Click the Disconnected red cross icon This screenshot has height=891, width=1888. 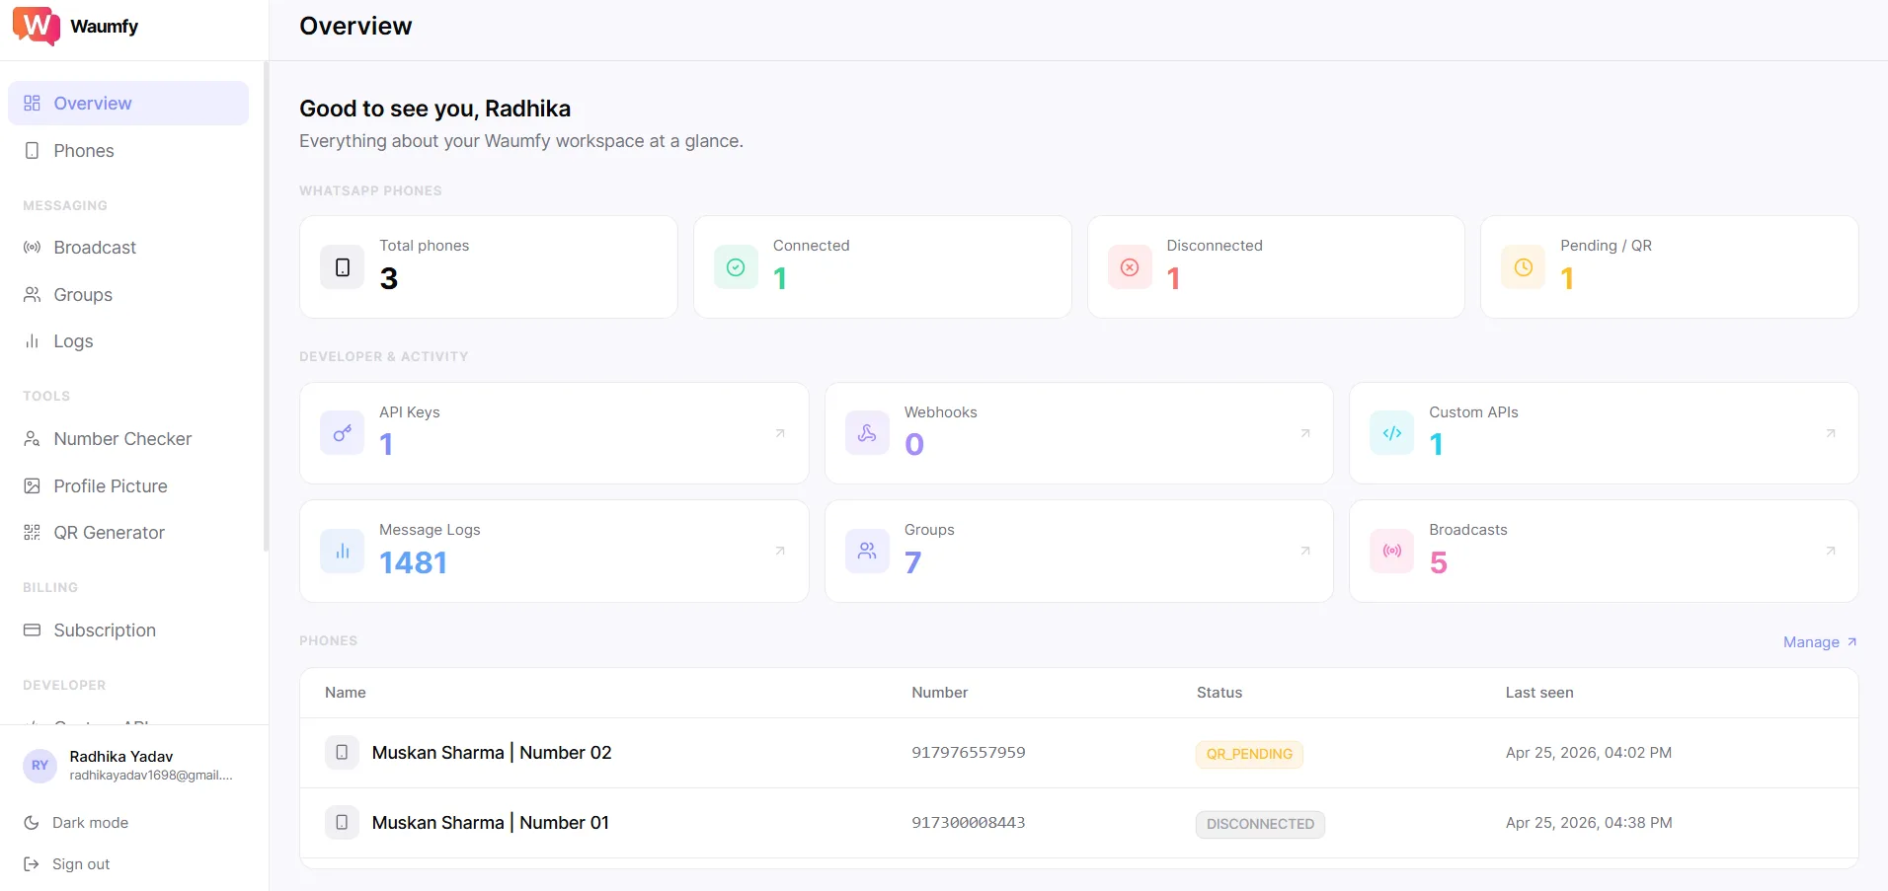click(x=1130, y=267)
